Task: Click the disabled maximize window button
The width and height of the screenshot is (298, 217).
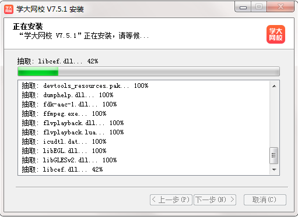Action: pos(259,7)
